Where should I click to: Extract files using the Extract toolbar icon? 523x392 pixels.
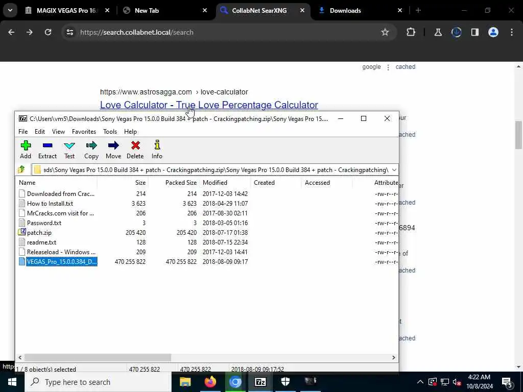tap(47, 150)
